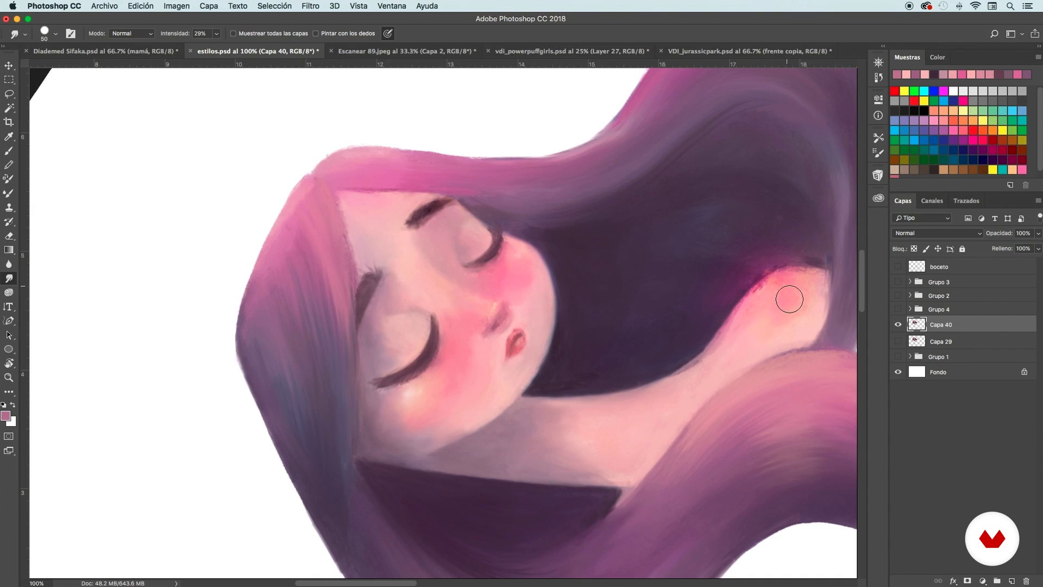1043x587 pixels.
Task: Add a layer mask
Action: [967, 581]
